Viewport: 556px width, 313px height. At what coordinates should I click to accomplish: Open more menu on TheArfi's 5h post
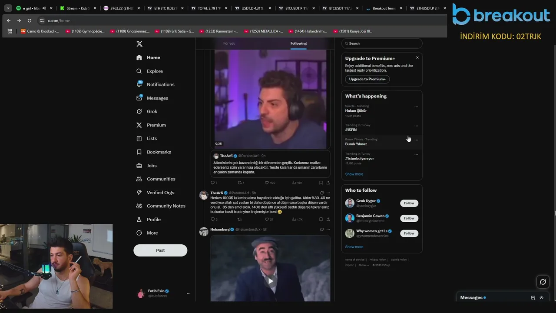tap(328, 193)
